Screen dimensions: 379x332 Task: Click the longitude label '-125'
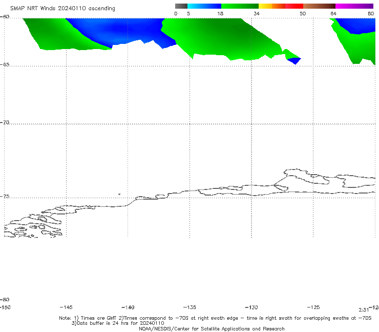click(x=313, y=307)
